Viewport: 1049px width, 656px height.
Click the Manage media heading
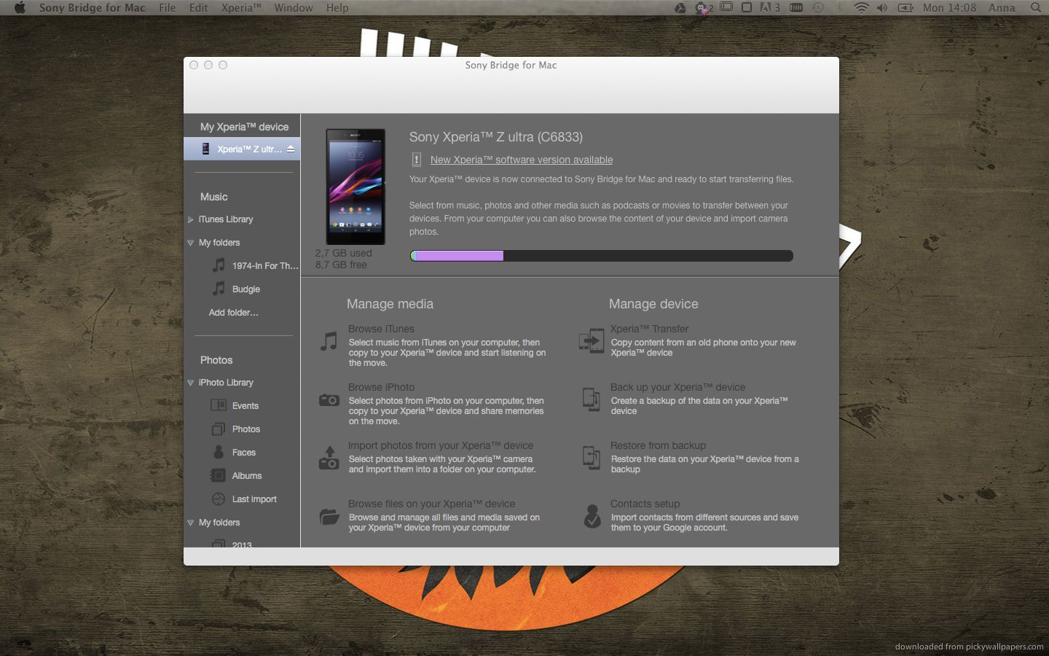click(390, 304)
